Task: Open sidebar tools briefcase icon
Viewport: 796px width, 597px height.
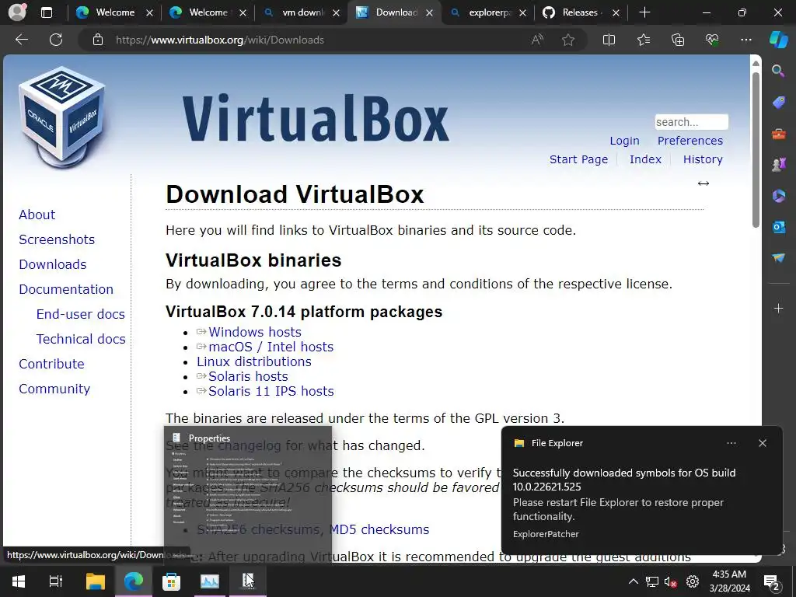Action: [x=778, y=134]
